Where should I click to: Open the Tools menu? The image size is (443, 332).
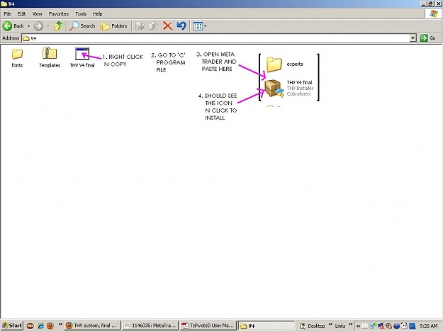[x=81, y=13]
